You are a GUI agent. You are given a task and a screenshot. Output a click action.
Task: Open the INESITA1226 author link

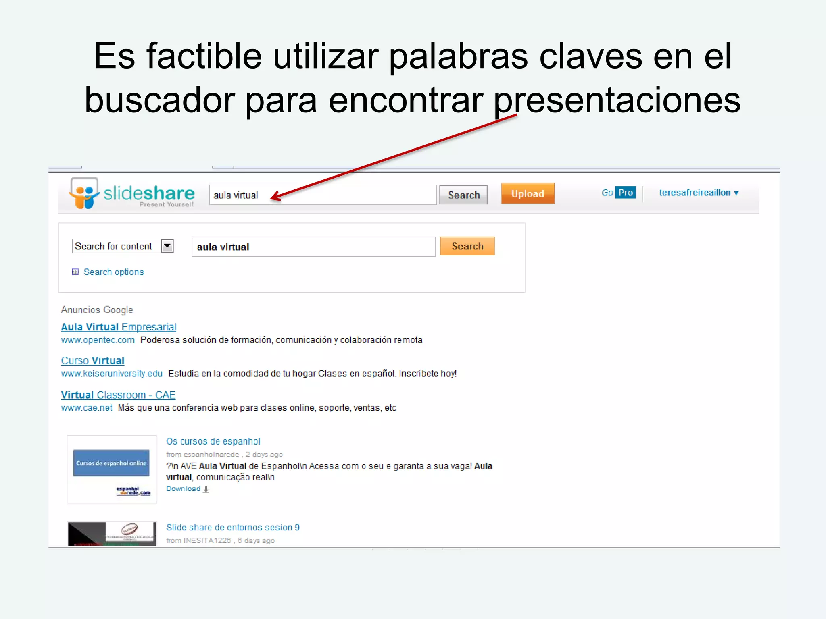tap(207, 540)
